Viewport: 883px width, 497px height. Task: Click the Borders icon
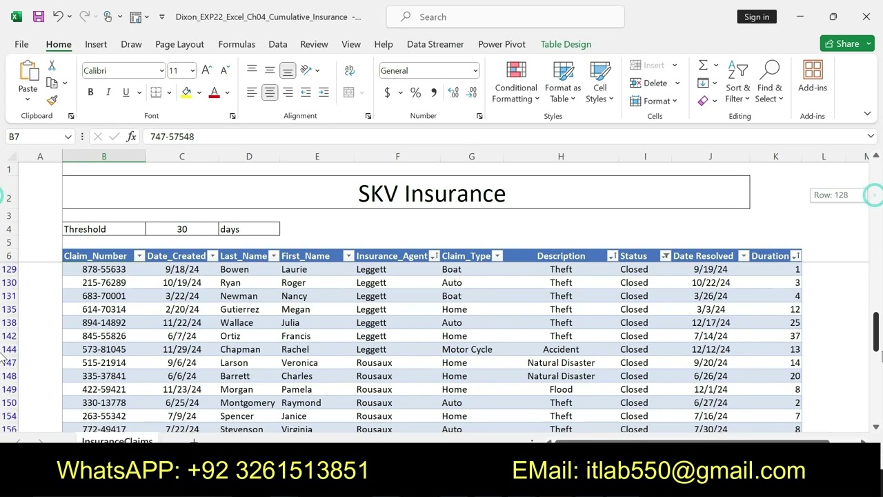(156, 92)
